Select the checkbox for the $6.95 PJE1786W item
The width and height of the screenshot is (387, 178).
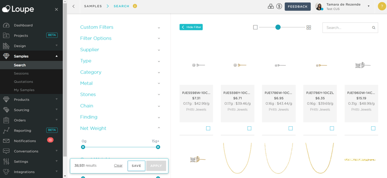pyautogui.click(x=290, y=128)
